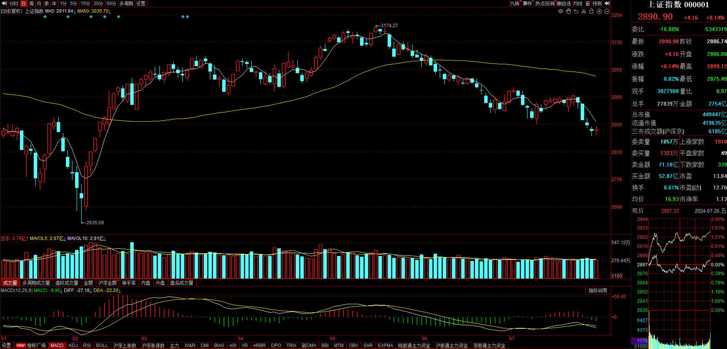Click the first blue diamond event marker
This screenshot has width=727, height=349.
45,17
